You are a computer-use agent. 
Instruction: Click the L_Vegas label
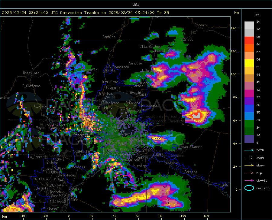pyautogui.click(x=39, y=128)
